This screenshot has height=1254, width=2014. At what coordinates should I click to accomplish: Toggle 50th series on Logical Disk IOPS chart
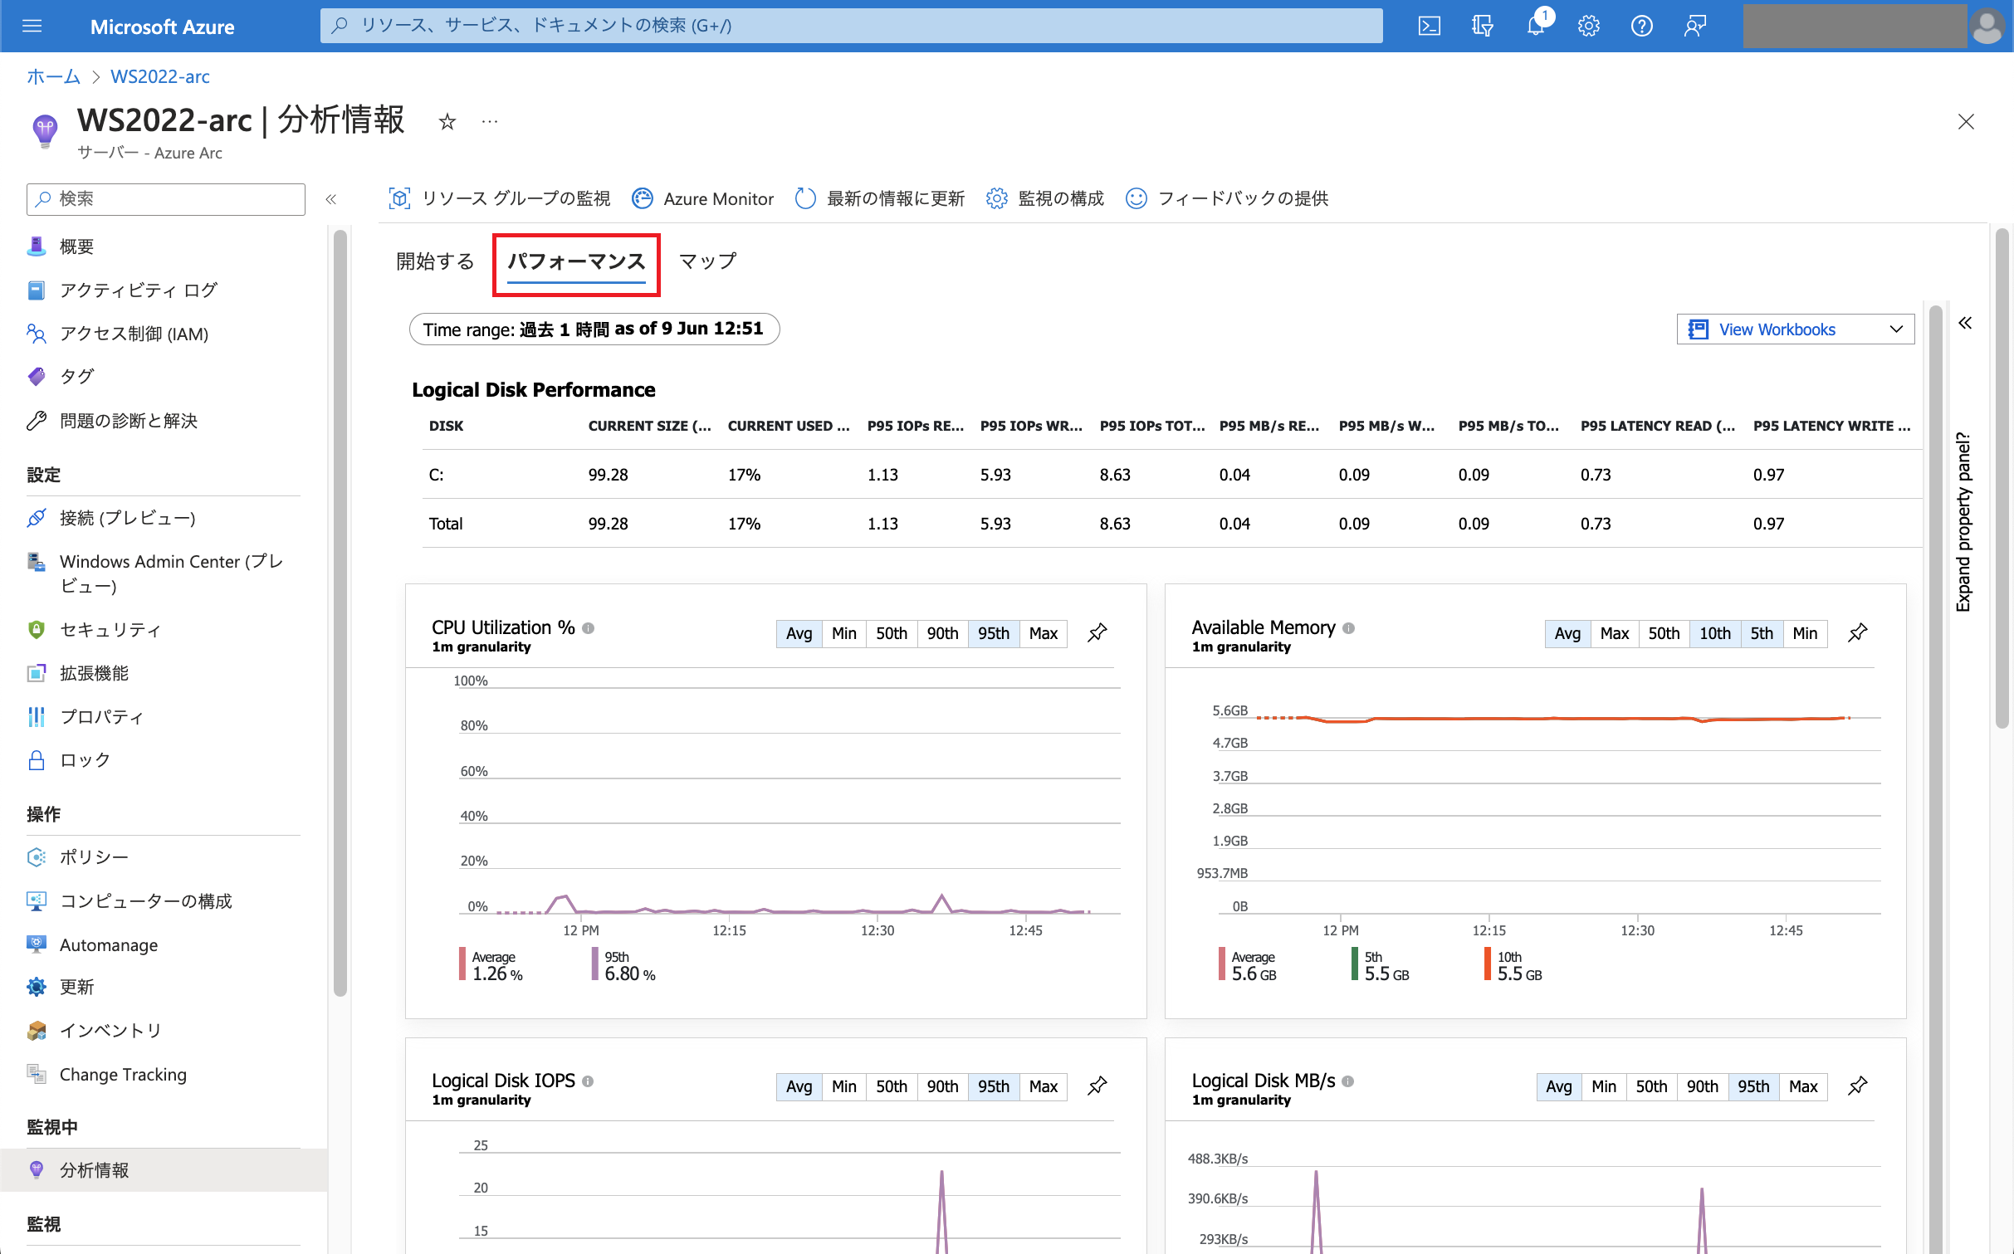click(x=892, y=1086)
